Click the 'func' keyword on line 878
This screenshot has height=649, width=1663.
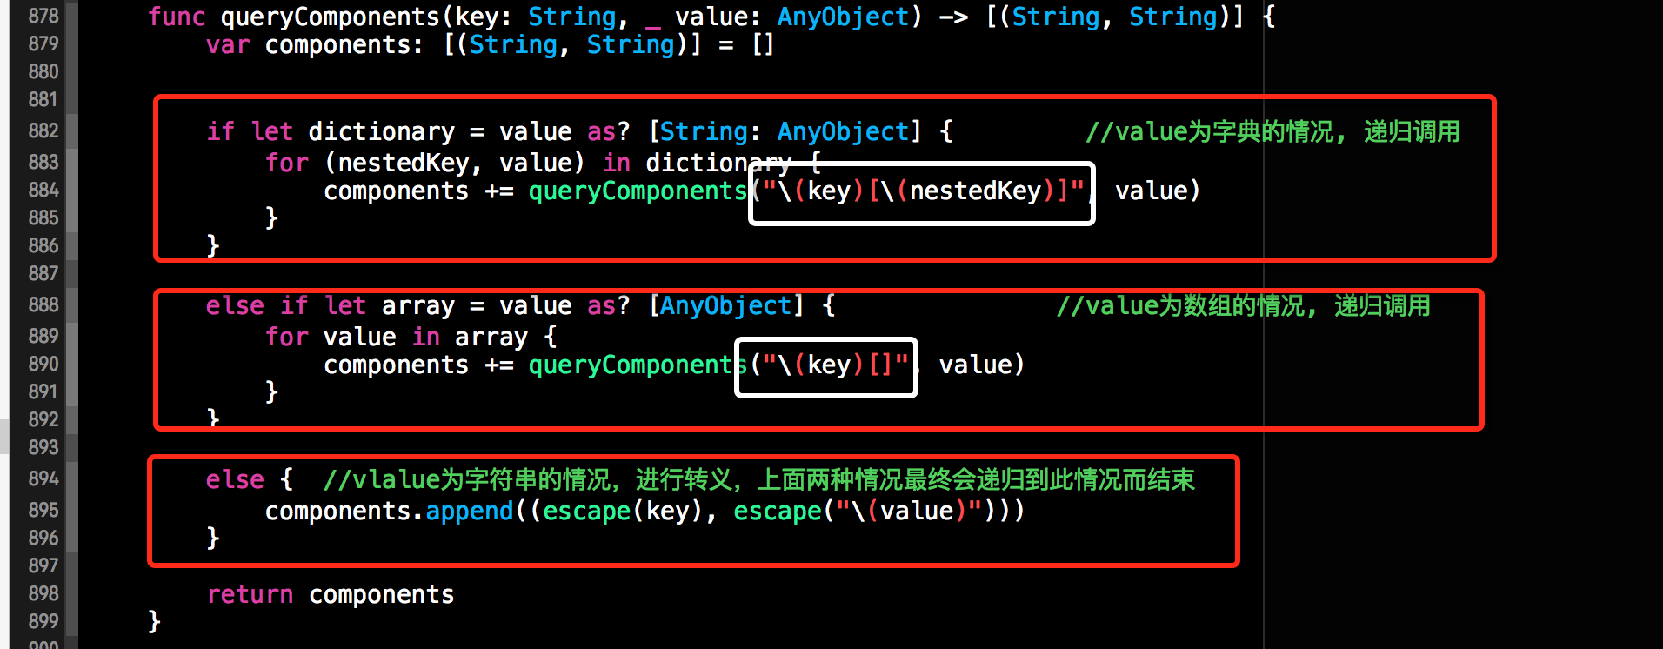point(177,17)
